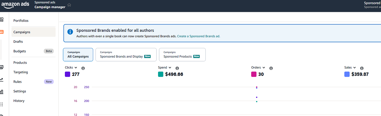Open the dashboard grid icon in left rail
The height and width of the screenshot is (116, 381).
coord(2,20)
